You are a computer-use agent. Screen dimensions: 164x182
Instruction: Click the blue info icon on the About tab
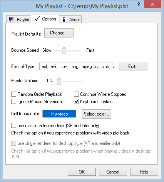(x=64, y=19)
